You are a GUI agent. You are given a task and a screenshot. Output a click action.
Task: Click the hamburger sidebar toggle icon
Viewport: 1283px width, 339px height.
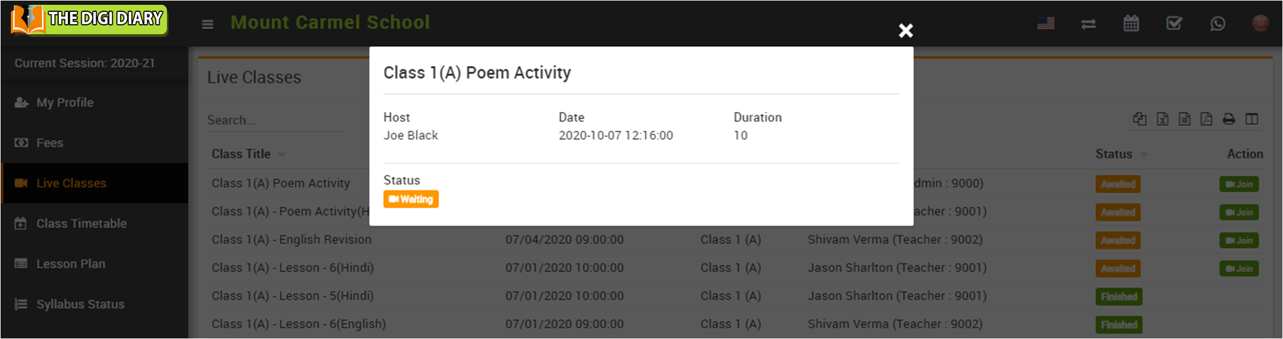click(x=208, y=24)
